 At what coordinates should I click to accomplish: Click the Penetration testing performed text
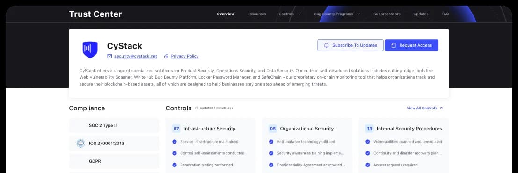[206, 165]
